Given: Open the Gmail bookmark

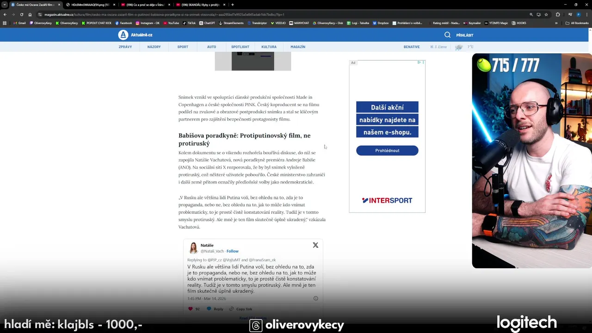Looking at the screenshot, I should tap(19, 23).
